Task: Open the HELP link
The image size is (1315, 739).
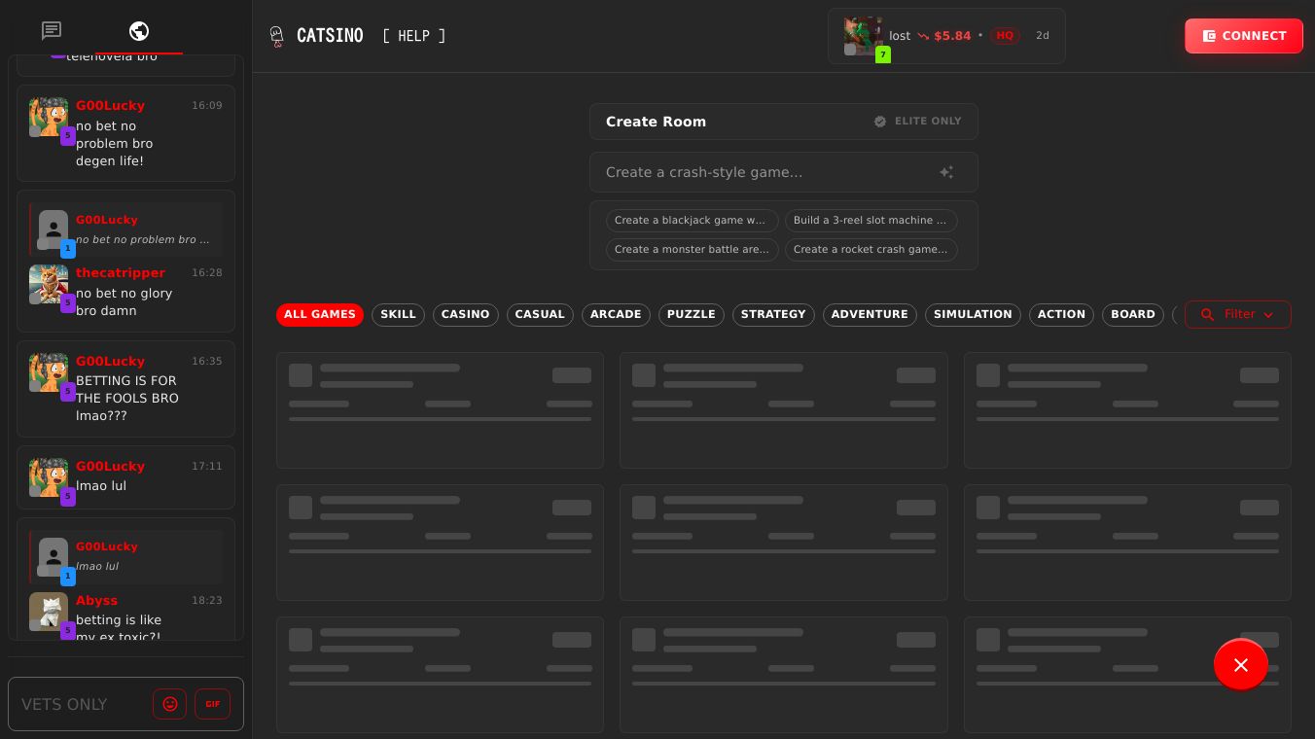Action: (414, 36)
